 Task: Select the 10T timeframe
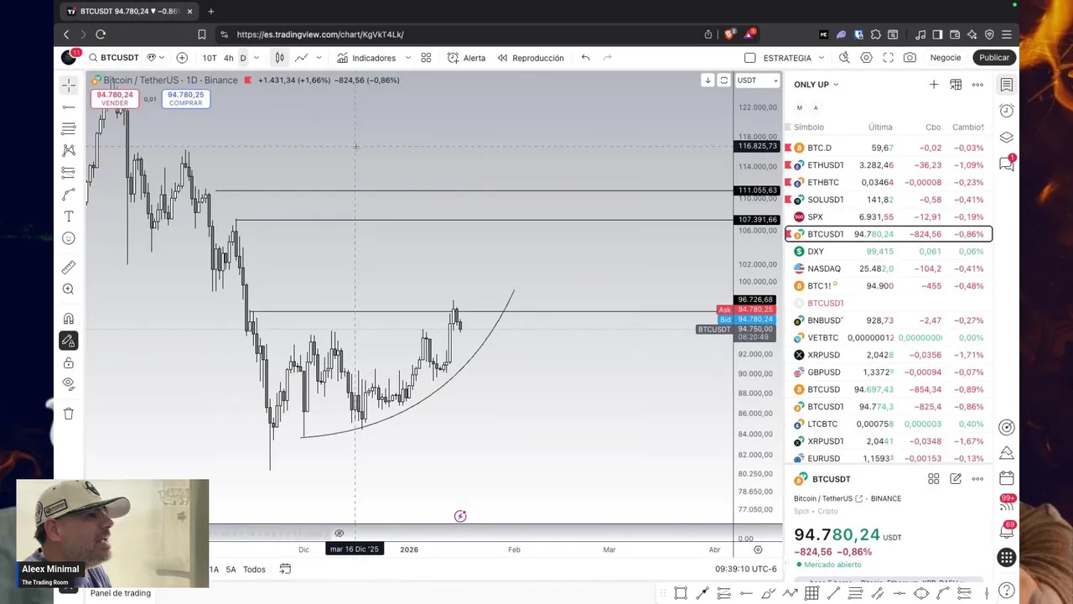click(210, 58)
